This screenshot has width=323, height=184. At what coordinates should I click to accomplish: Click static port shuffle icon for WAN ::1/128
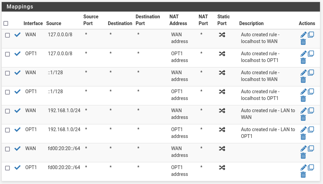[x=222, y=73]
